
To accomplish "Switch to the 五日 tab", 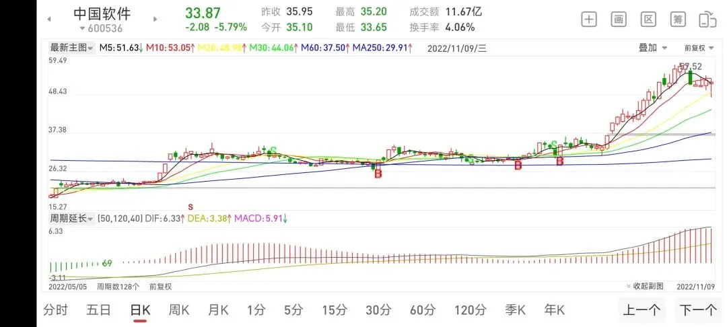I will point(98,310).
